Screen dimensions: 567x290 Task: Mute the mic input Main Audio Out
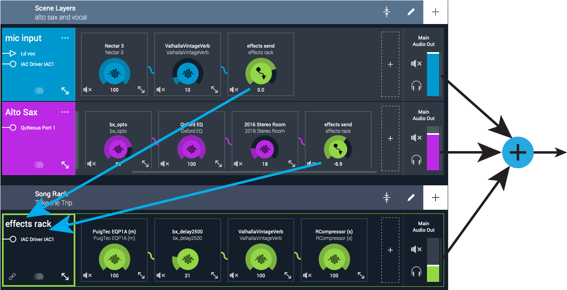tap(416, 64)
